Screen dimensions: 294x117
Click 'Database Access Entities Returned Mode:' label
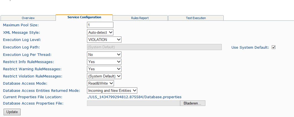click(x=42, y=91)
